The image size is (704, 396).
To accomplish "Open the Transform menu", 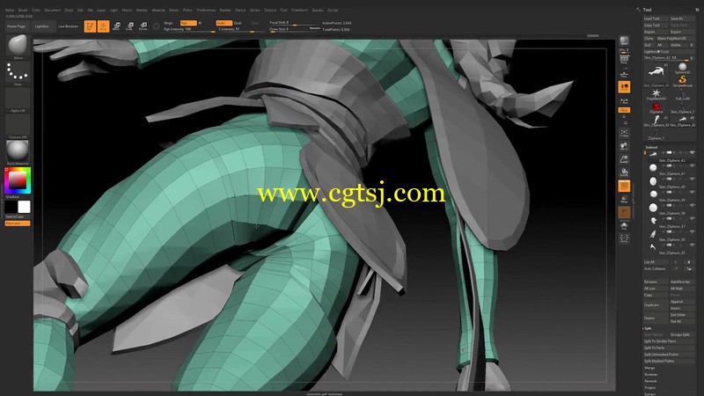I will [x=299, y=10].
